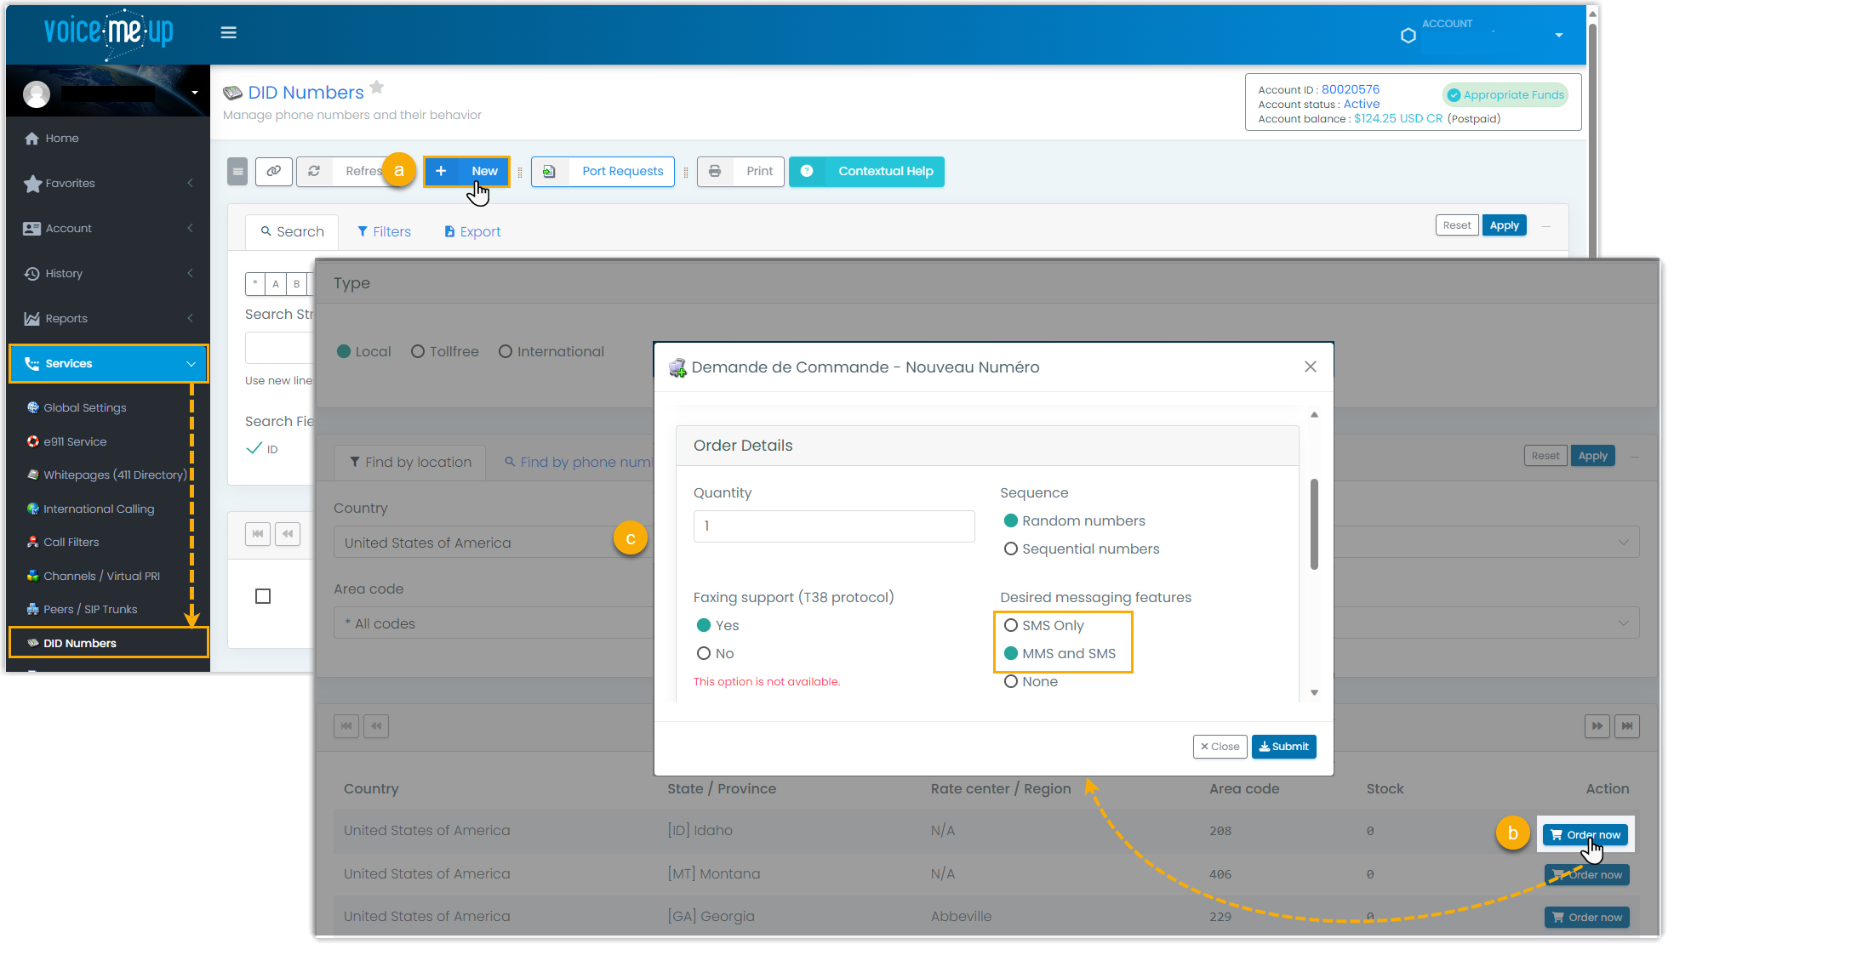The image size is (1851, 978).
Task: Click Apply in the DID Numbers search panel
Action: point(1504,225)
